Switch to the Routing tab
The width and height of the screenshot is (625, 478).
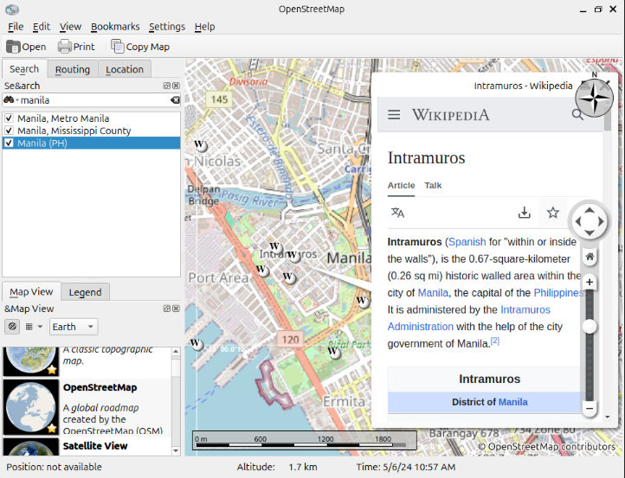(x=72, y=69)
